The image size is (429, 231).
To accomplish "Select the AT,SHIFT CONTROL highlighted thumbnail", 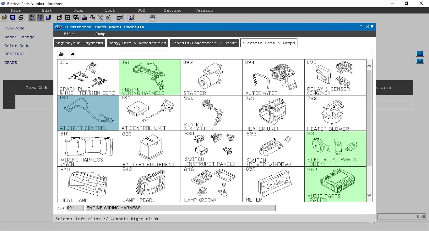I will pos(88,113).
